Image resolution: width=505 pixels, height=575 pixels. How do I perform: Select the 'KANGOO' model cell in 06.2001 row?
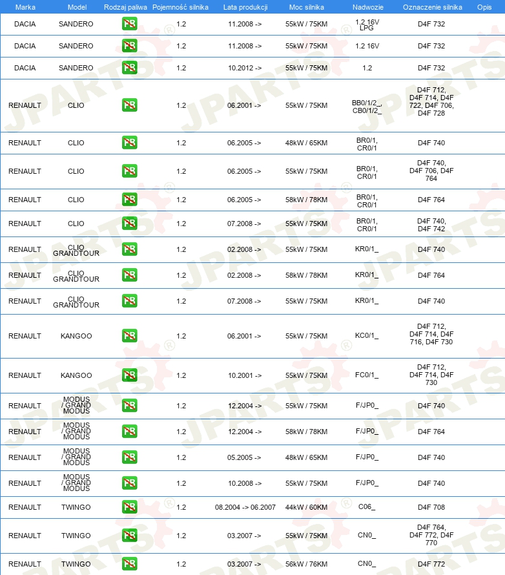[76, 336]
